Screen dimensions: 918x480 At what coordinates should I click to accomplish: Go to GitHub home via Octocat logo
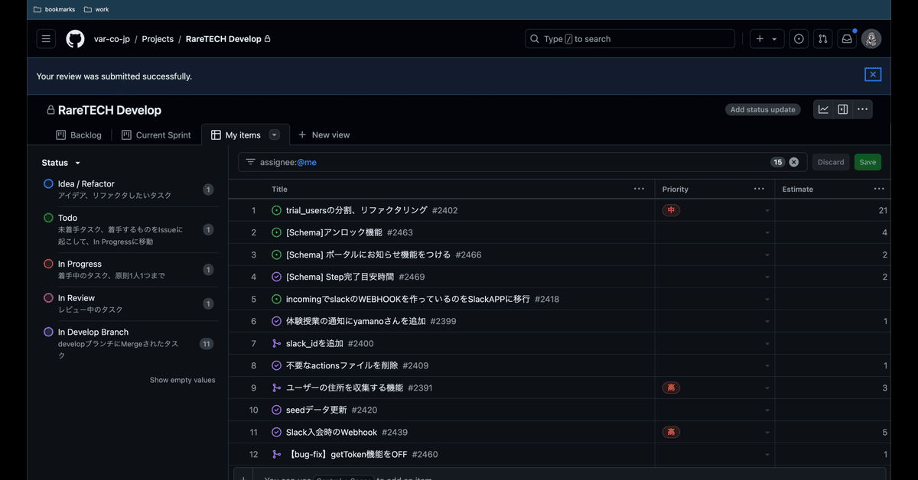pyautogui.click(x=75, y=39)
